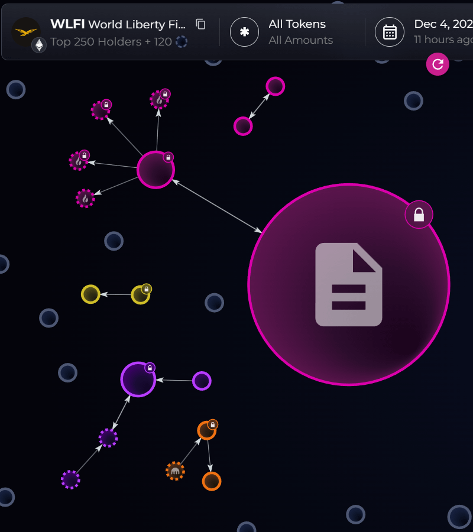Click the Ethereum chain badge
Screen dimensions: 473x532
(39, 45)
